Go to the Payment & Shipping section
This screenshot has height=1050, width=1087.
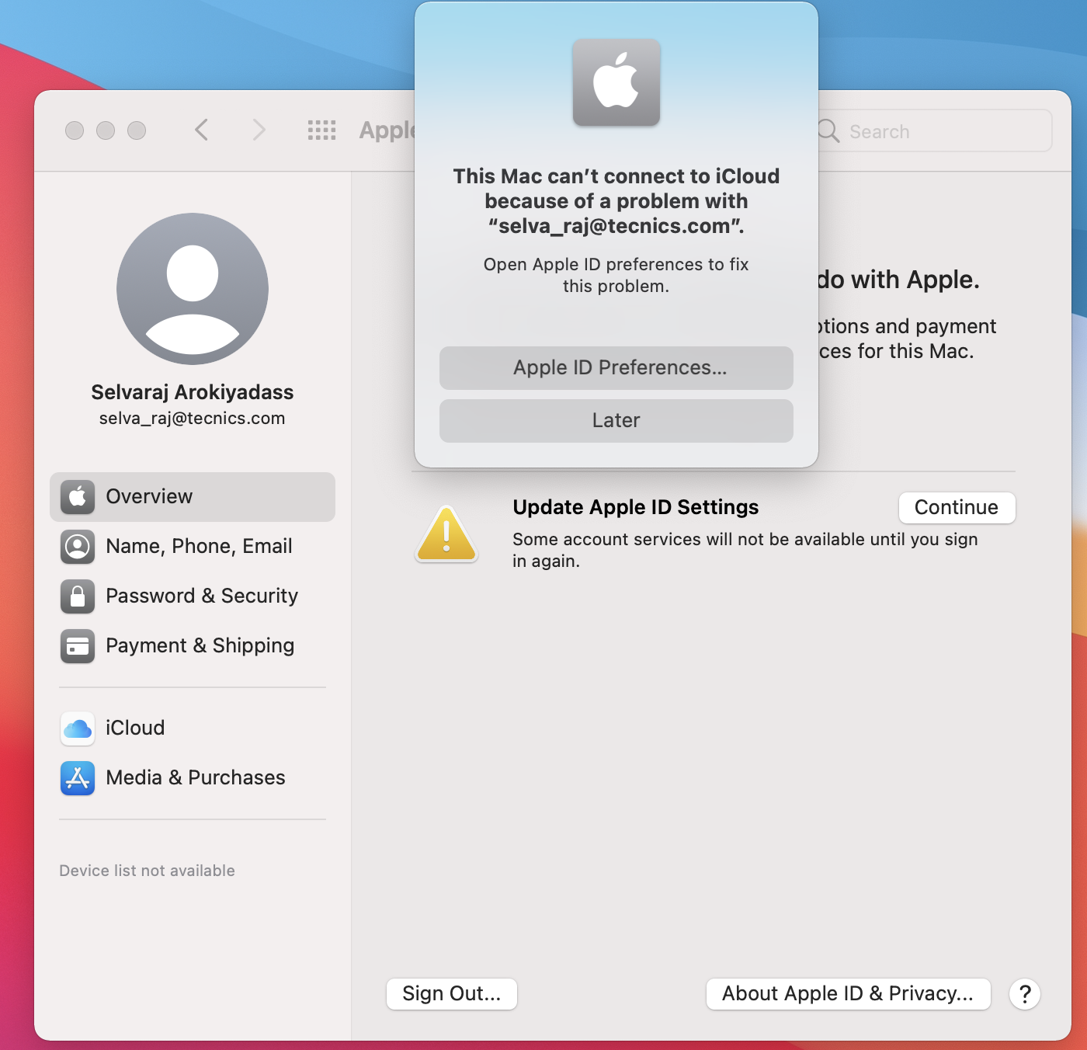tap(193, 646)
